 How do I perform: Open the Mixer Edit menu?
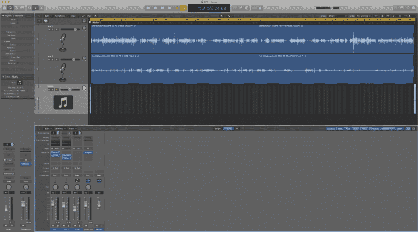click(48, 129)
